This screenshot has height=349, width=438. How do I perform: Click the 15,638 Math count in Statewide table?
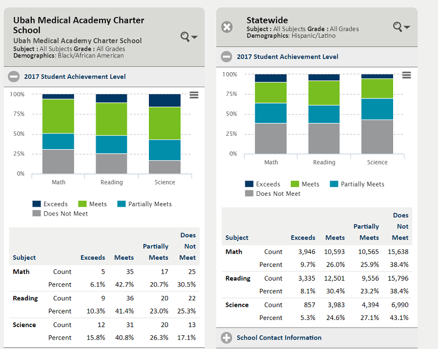tap(398, 252)
